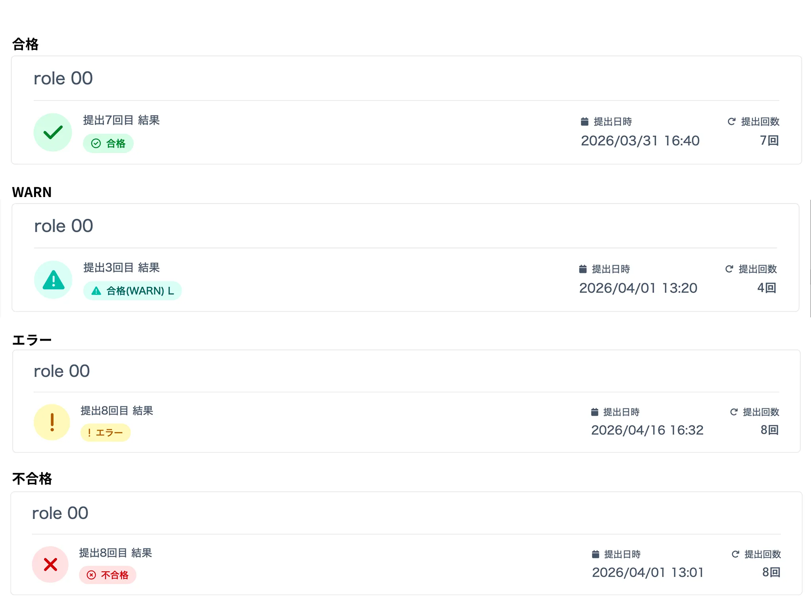The width and height of the screenshot is (811, 601).
Task: Click the calendar icon in the エラー card
Action: click(x=594, y=412)
